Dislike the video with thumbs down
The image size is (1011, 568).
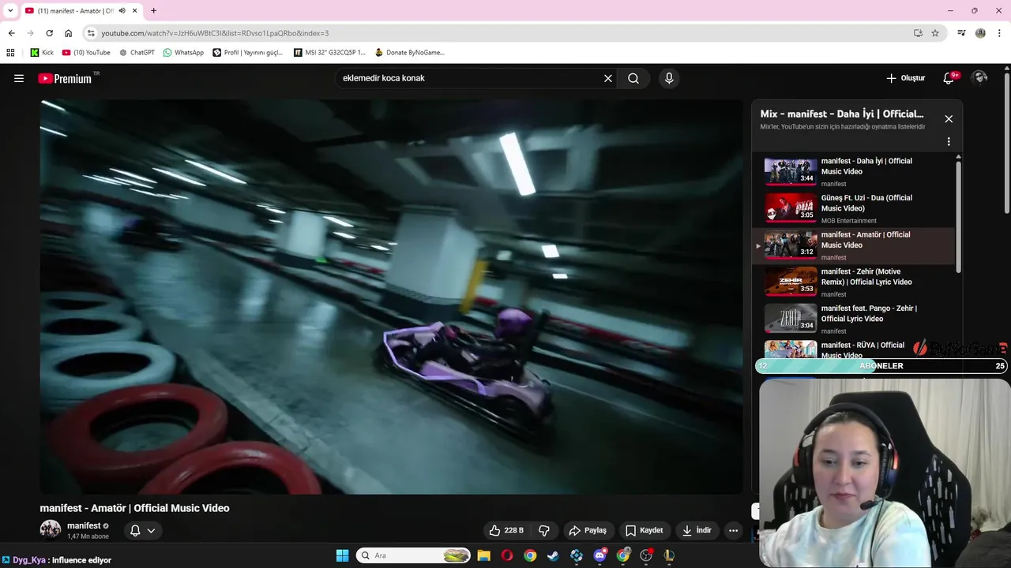[x=543, y=530]
